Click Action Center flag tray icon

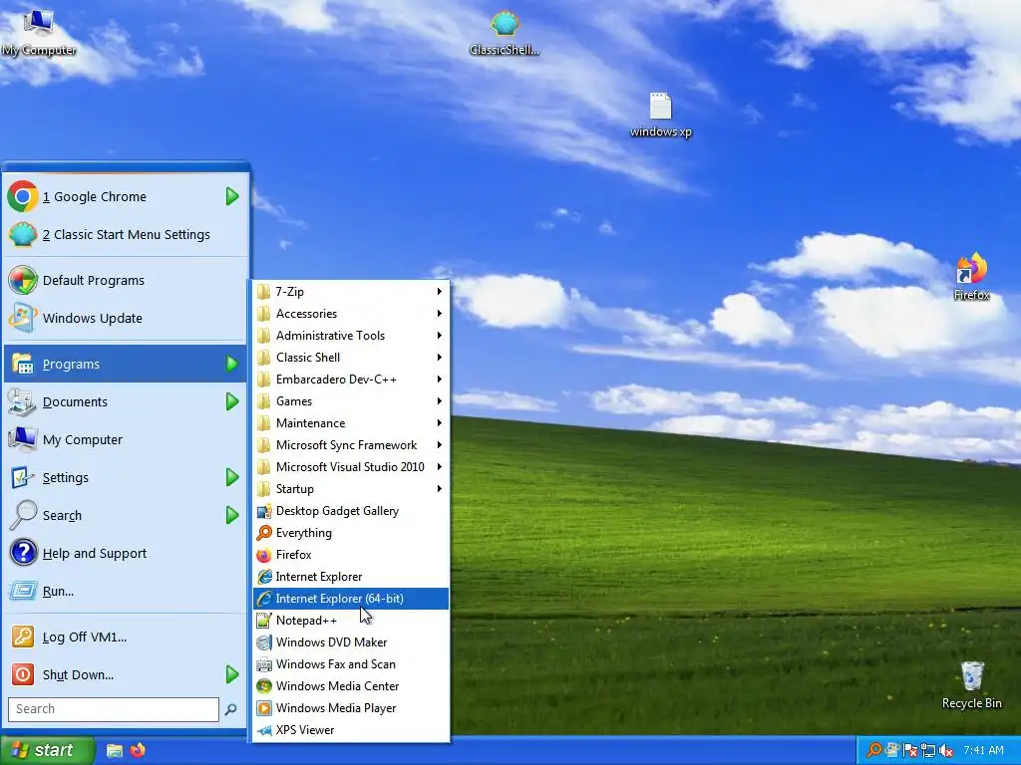(910, 751)
